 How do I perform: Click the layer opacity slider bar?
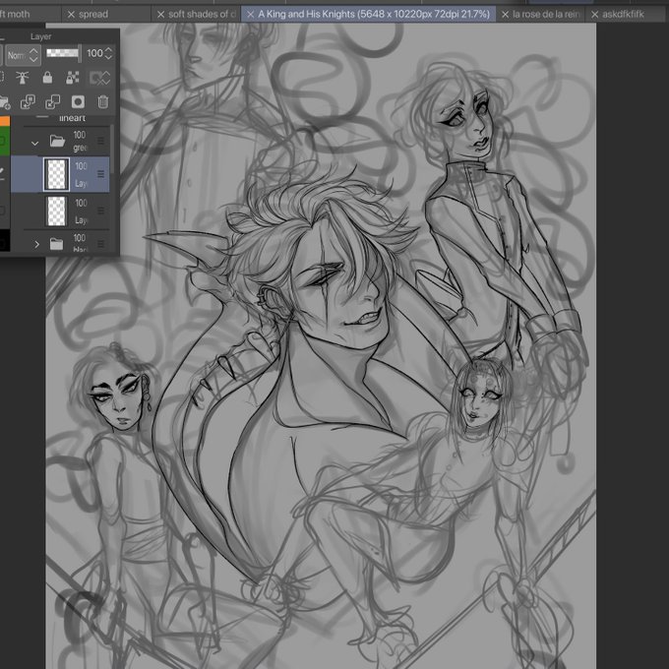click(x=64, y=53)
